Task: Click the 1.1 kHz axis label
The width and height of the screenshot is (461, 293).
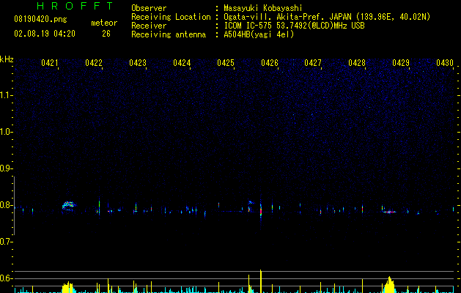Action: [6, 95]
